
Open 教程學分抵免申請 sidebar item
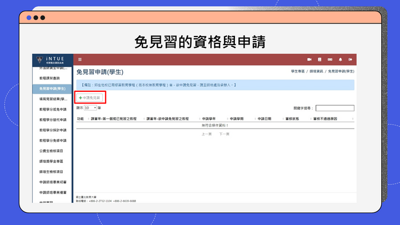pyautogui.click(x=53, y=109)
